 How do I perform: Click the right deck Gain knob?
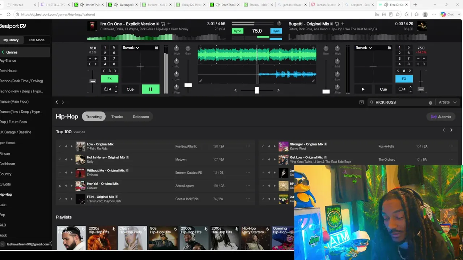click(x=326, y=48)
